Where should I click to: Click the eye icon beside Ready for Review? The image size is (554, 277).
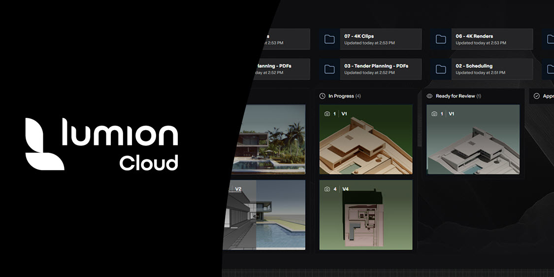(x=429, y=96)
